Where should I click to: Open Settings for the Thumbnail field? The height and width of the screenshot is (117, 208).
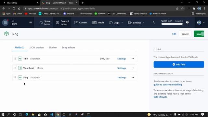point(122,68)
